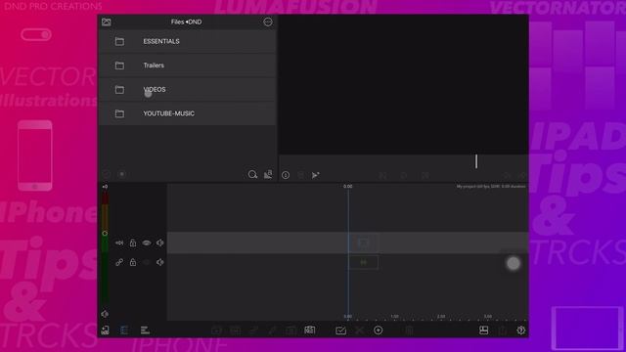Click the 2.00 mark on timeline ruler

[x=441, y=316]
